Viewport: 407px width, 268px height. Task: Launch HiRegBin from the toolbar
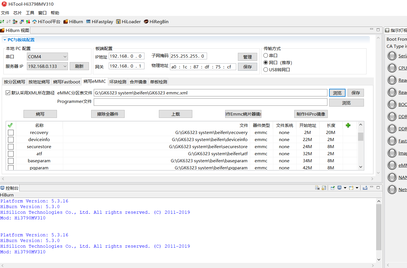point(156,21)
